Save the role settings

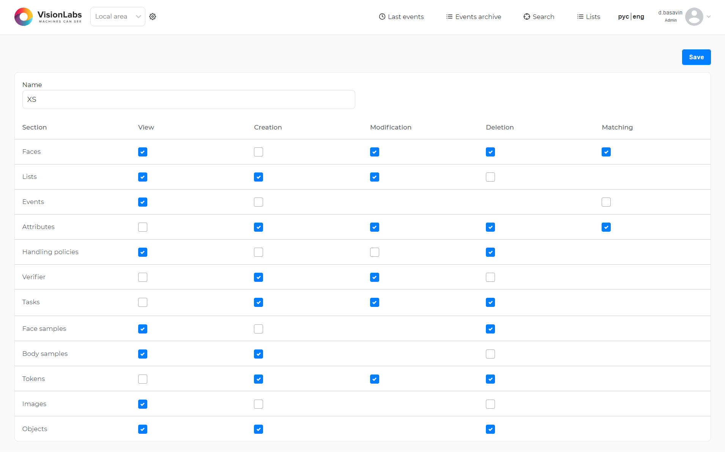pyautogui.click(x=697, y=57)
